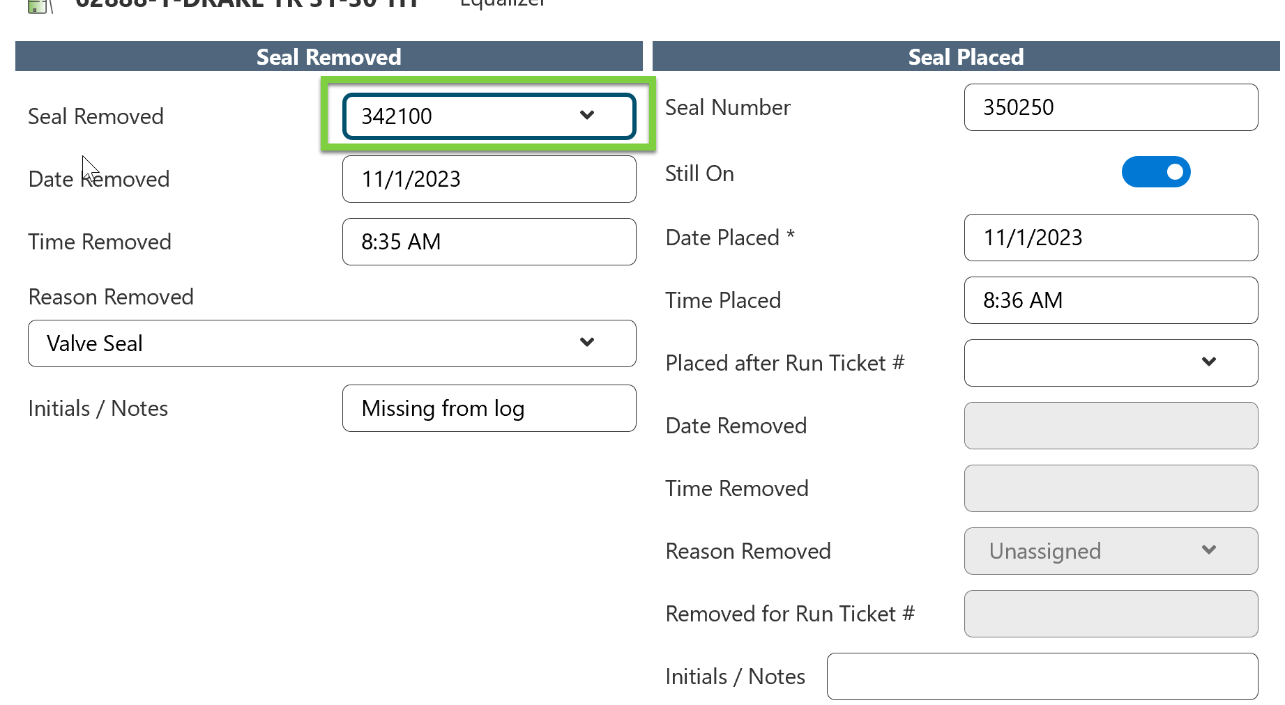The width and height of the screenshot is (1285, 705).
Task: Click the Date Placed 11/1/2023 field
Action: pos(1110,238)
